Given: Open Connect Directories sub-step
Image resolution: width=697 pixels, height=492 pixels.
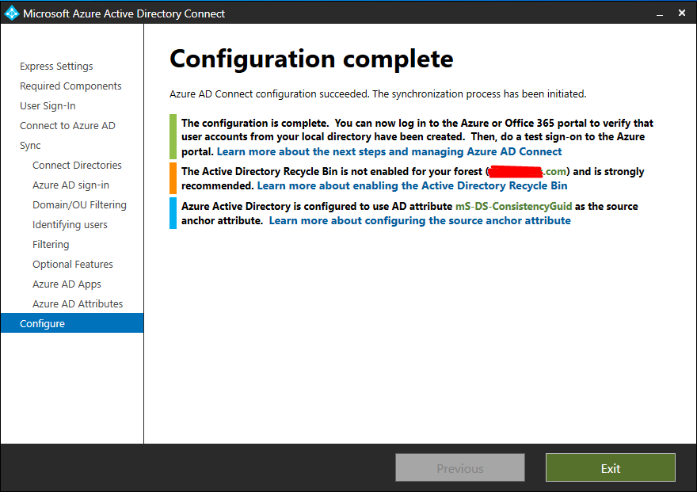Looking at the screenshot, I should coord(77,166).
